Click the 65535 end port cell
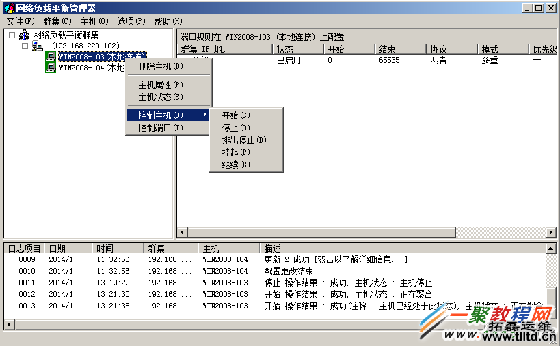 [x=389, y=60]
